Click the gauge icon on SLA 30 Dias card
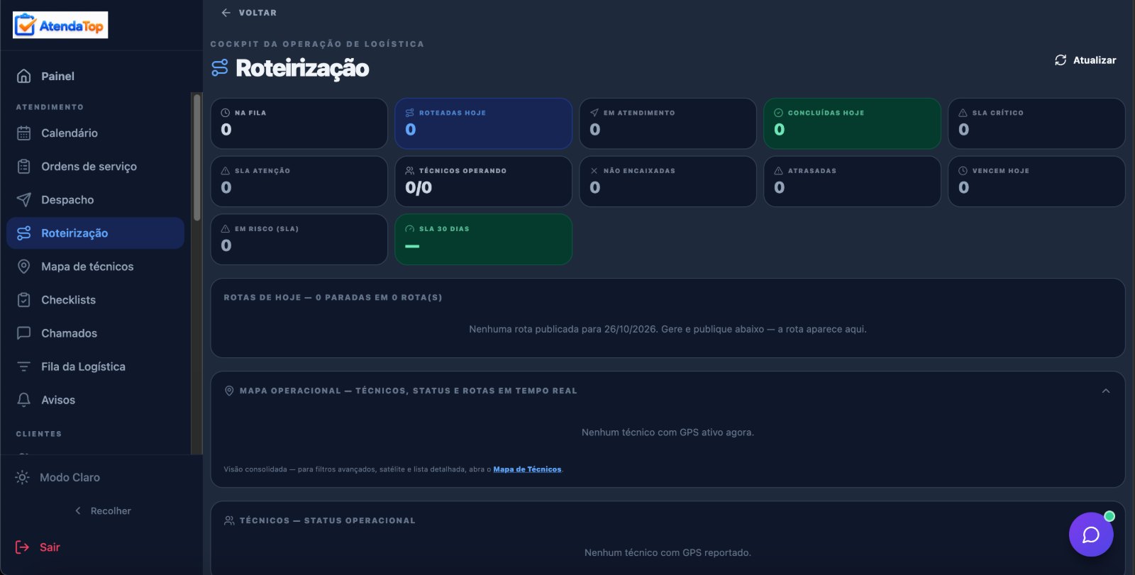The image size is (1135, 575). pos(409,229)
